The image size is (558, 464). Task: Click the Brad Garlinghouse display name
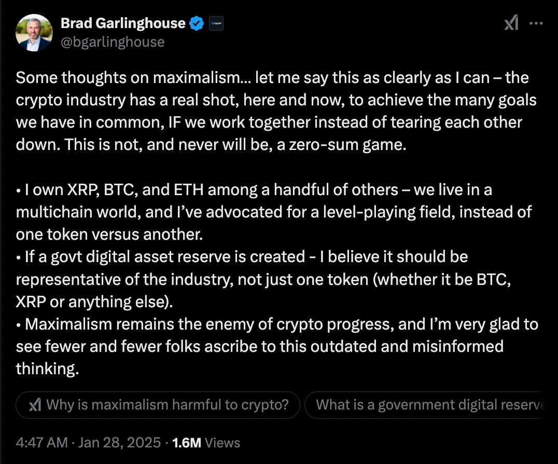[x=123, y=23]
